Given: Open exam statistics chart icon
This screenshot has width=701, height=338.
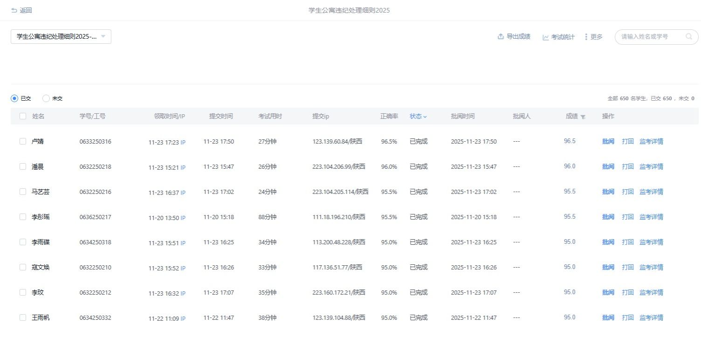Looking at the screenshot, I should 545,37.
